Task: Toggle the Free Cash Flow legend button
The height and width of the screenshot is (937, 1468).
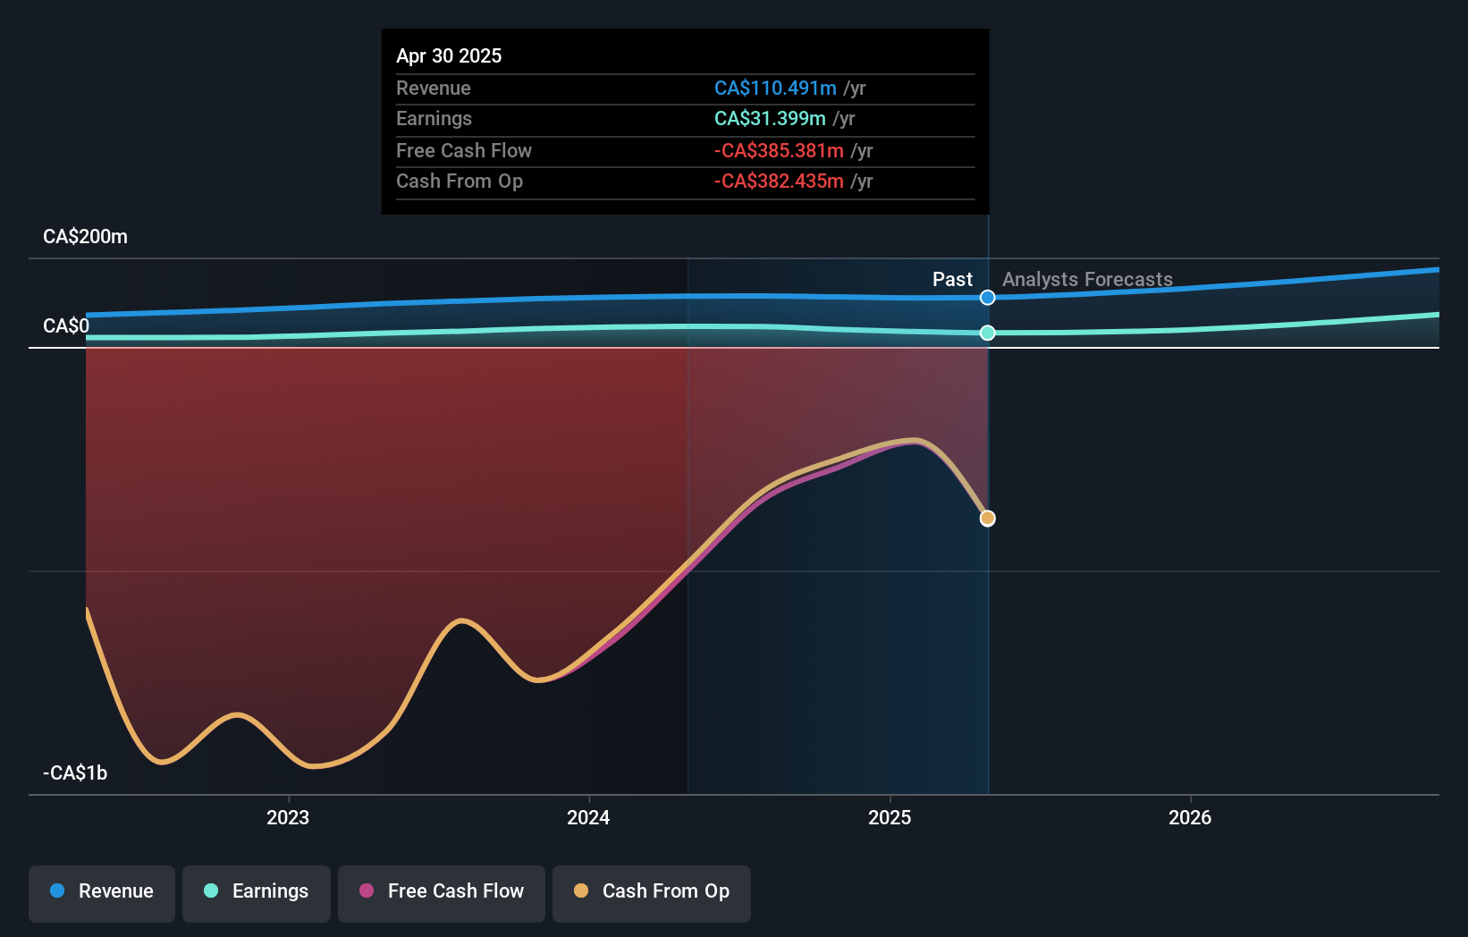Action: coord(442,893)
